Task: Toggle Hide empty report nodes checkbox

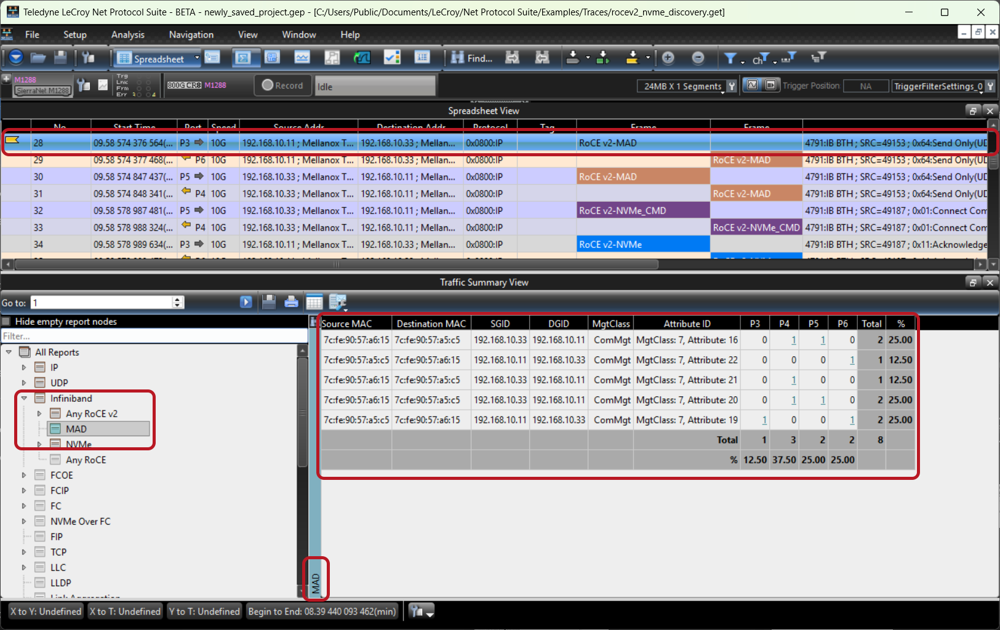Action: tap(7, 321)
